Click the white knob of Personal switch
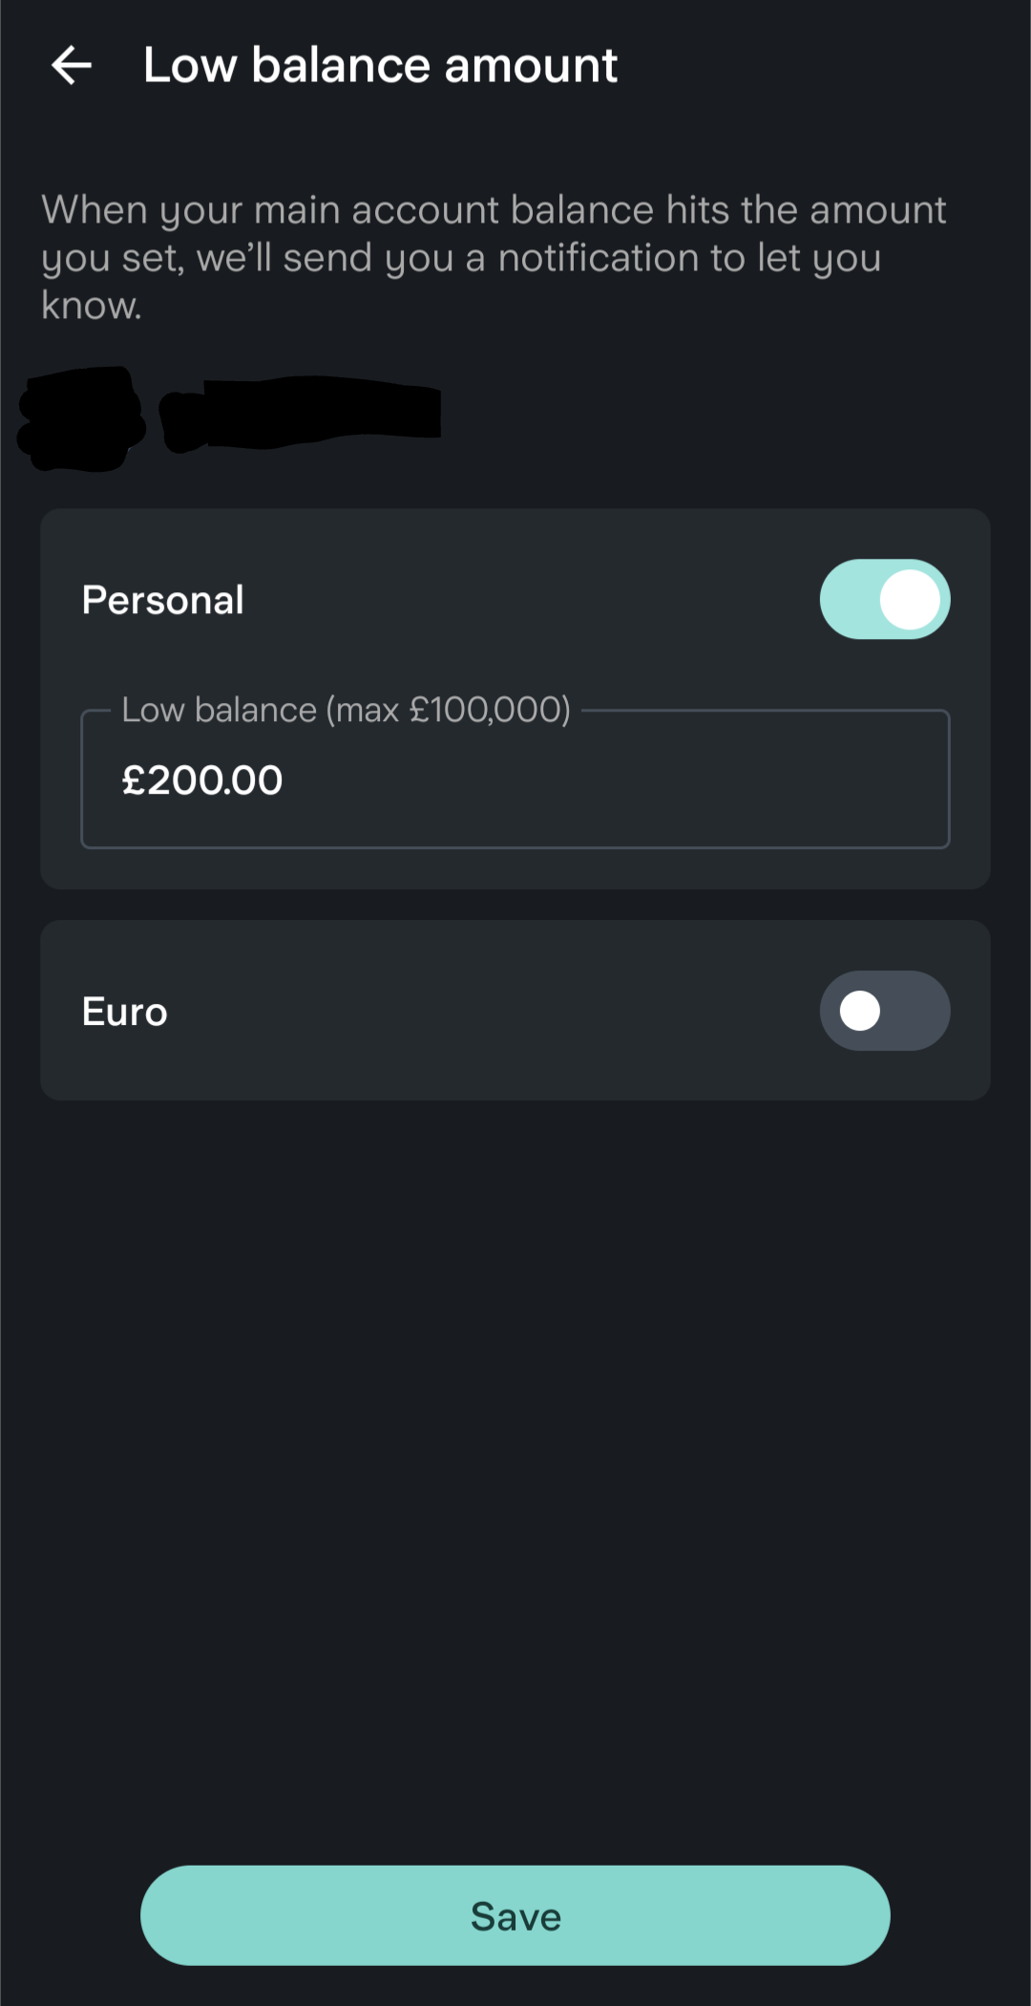 [910, 599]
